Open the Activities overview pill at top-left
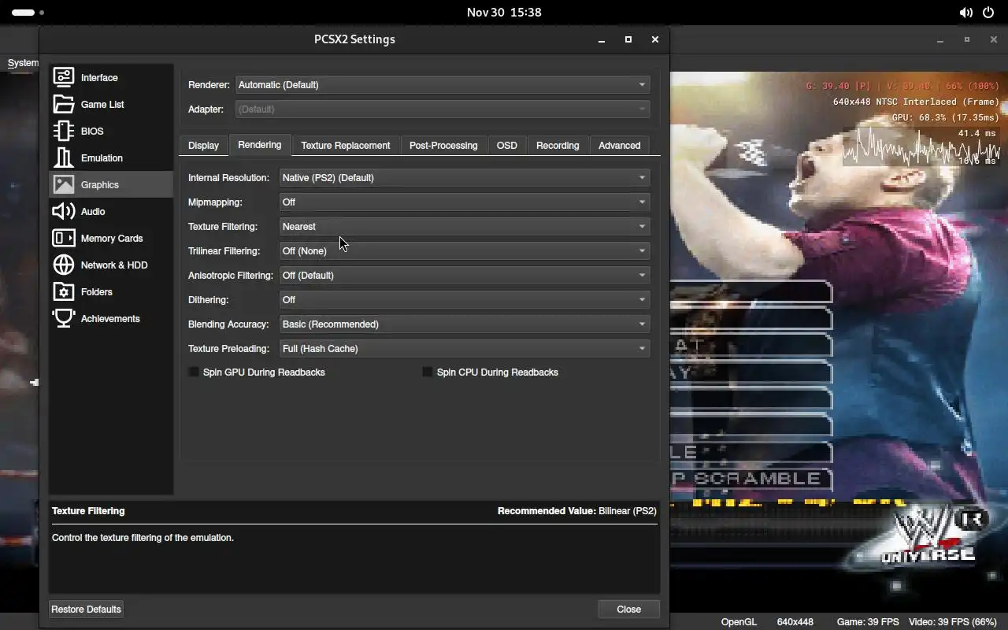The height and width of the screenshot is (630, 1008). point(24,13)
